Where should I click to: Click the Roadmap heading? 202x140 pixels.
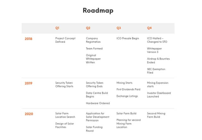(98, 10)
